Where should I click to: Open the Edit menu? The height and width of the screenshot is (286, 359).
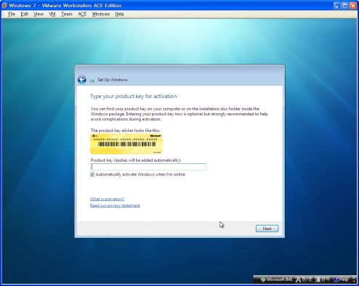tap(25, 14)
